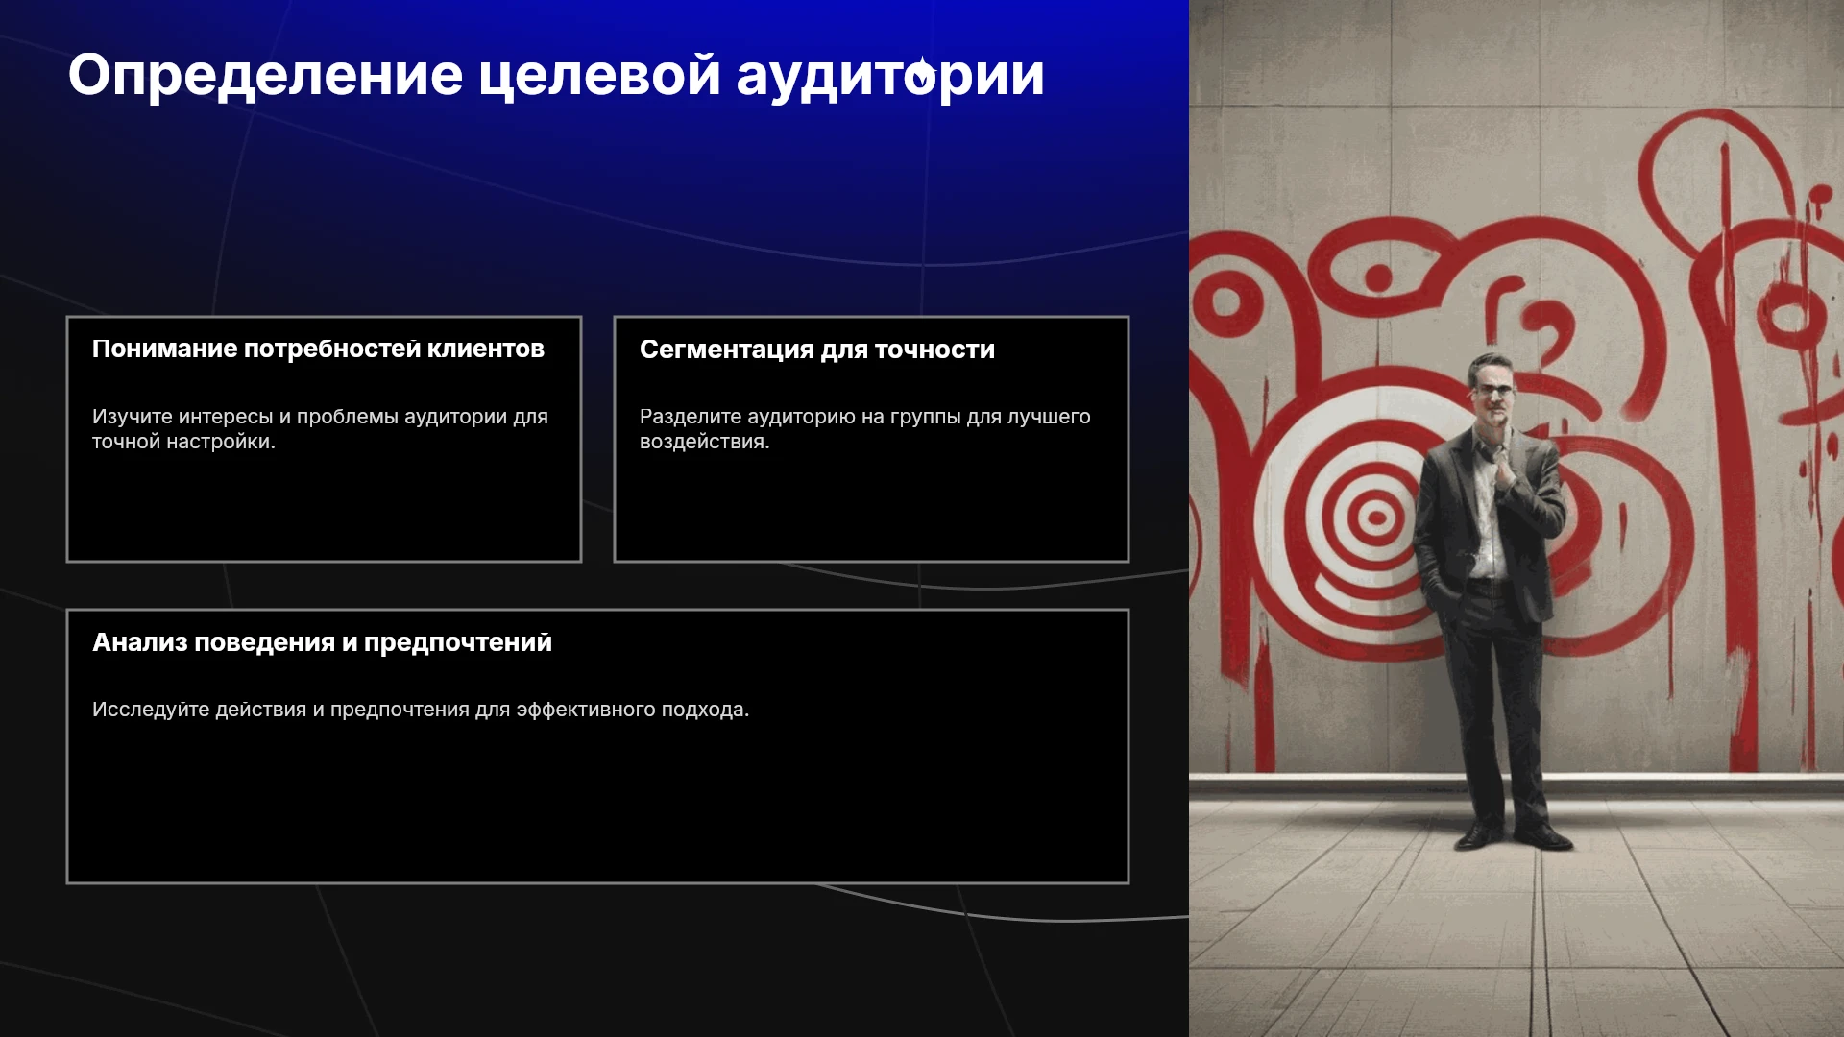The image size is (1844, 1037).
Task: Click the man's face with glasses
Action: click(x=1492, y=392)
